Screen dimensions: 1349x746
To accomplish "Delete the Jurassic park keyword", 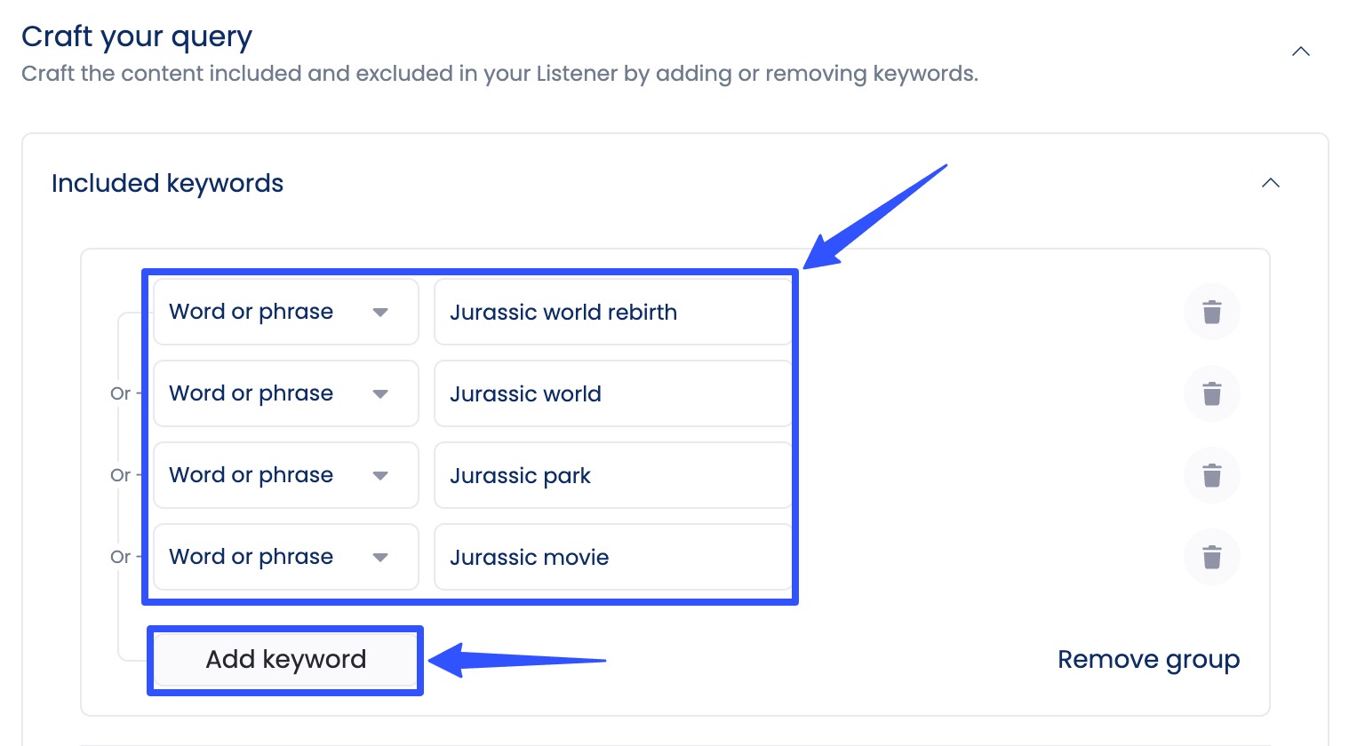I will pyautogui.click(x=1211, y=475).
